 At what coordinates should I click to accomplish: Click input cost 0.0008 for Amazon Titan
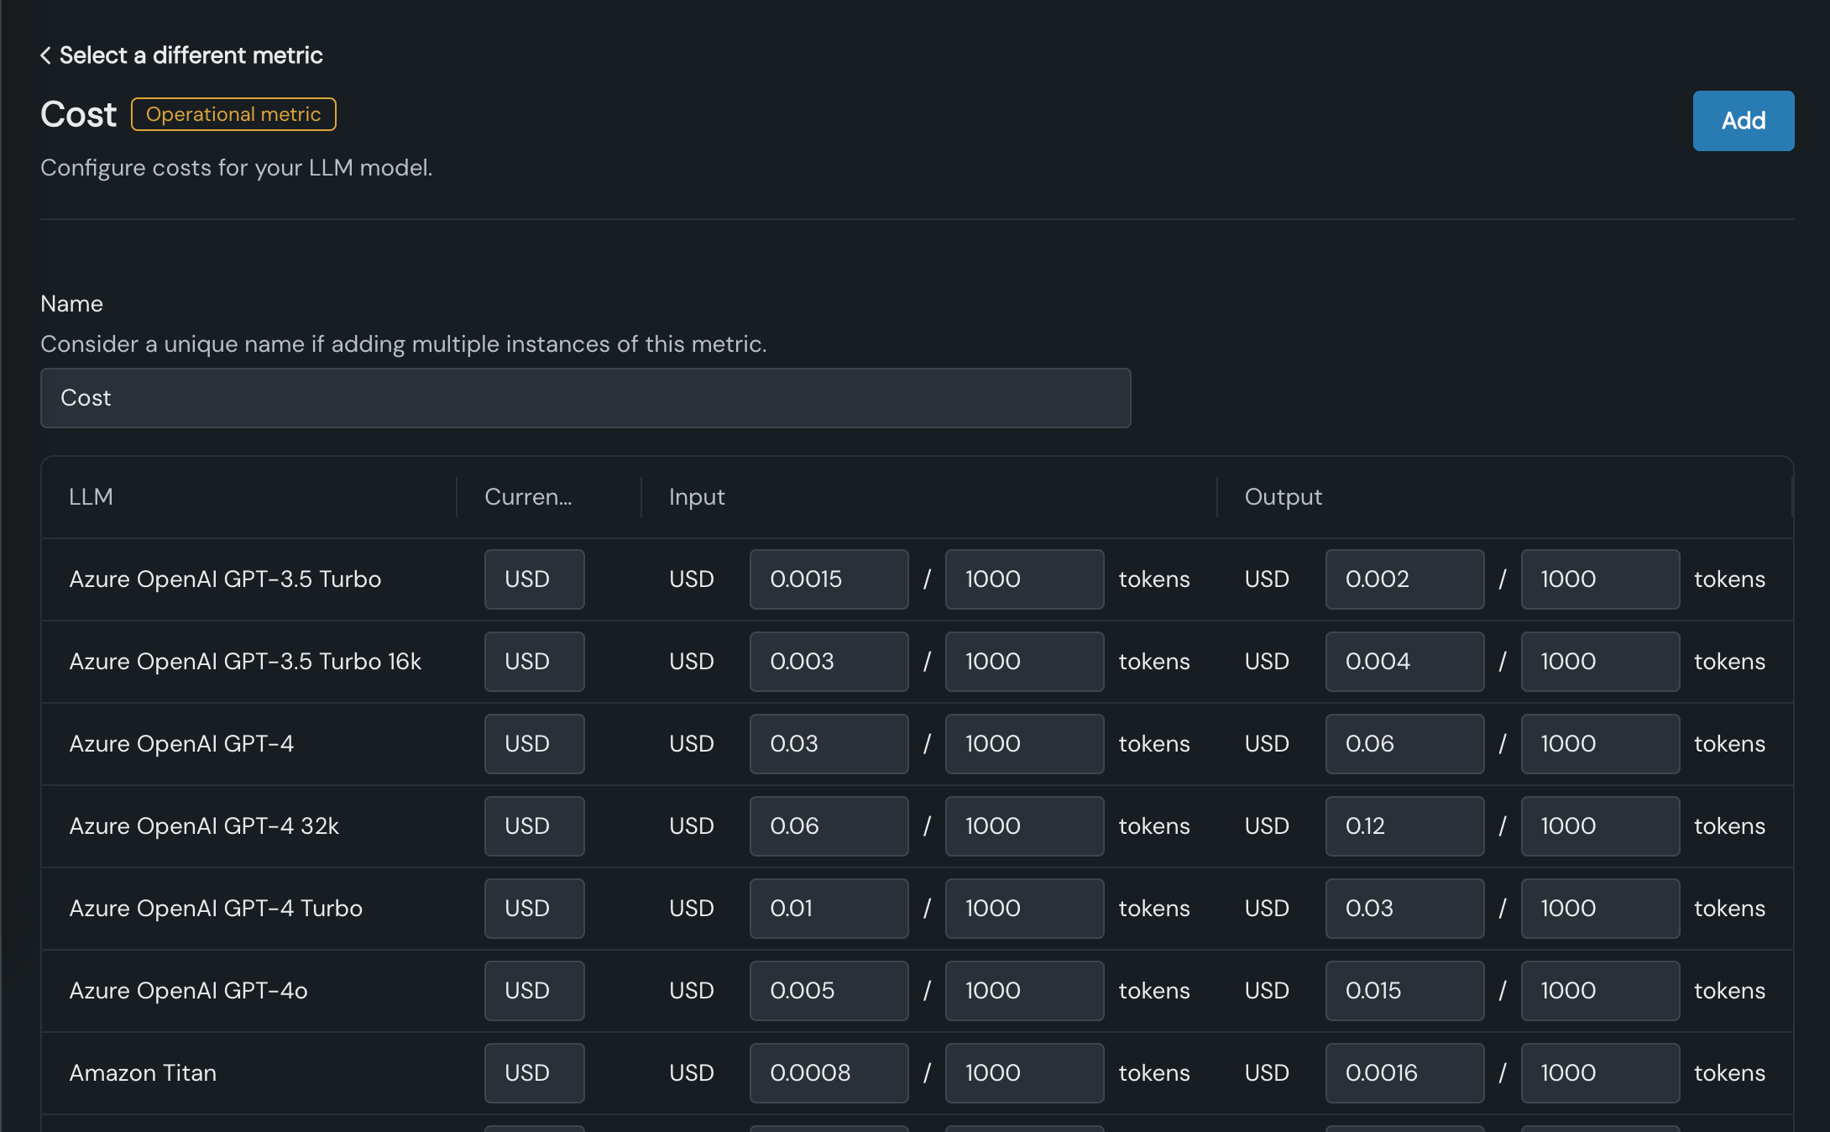pyautogui.click(x=828, y=1073)
